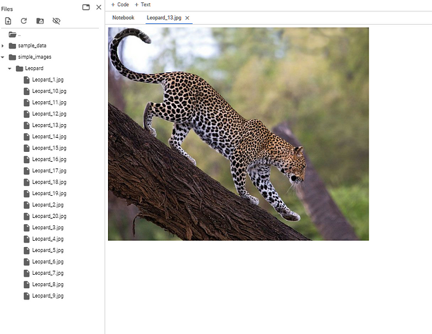
Task: Click the upload file icon
Action: (x=8, y=21)
